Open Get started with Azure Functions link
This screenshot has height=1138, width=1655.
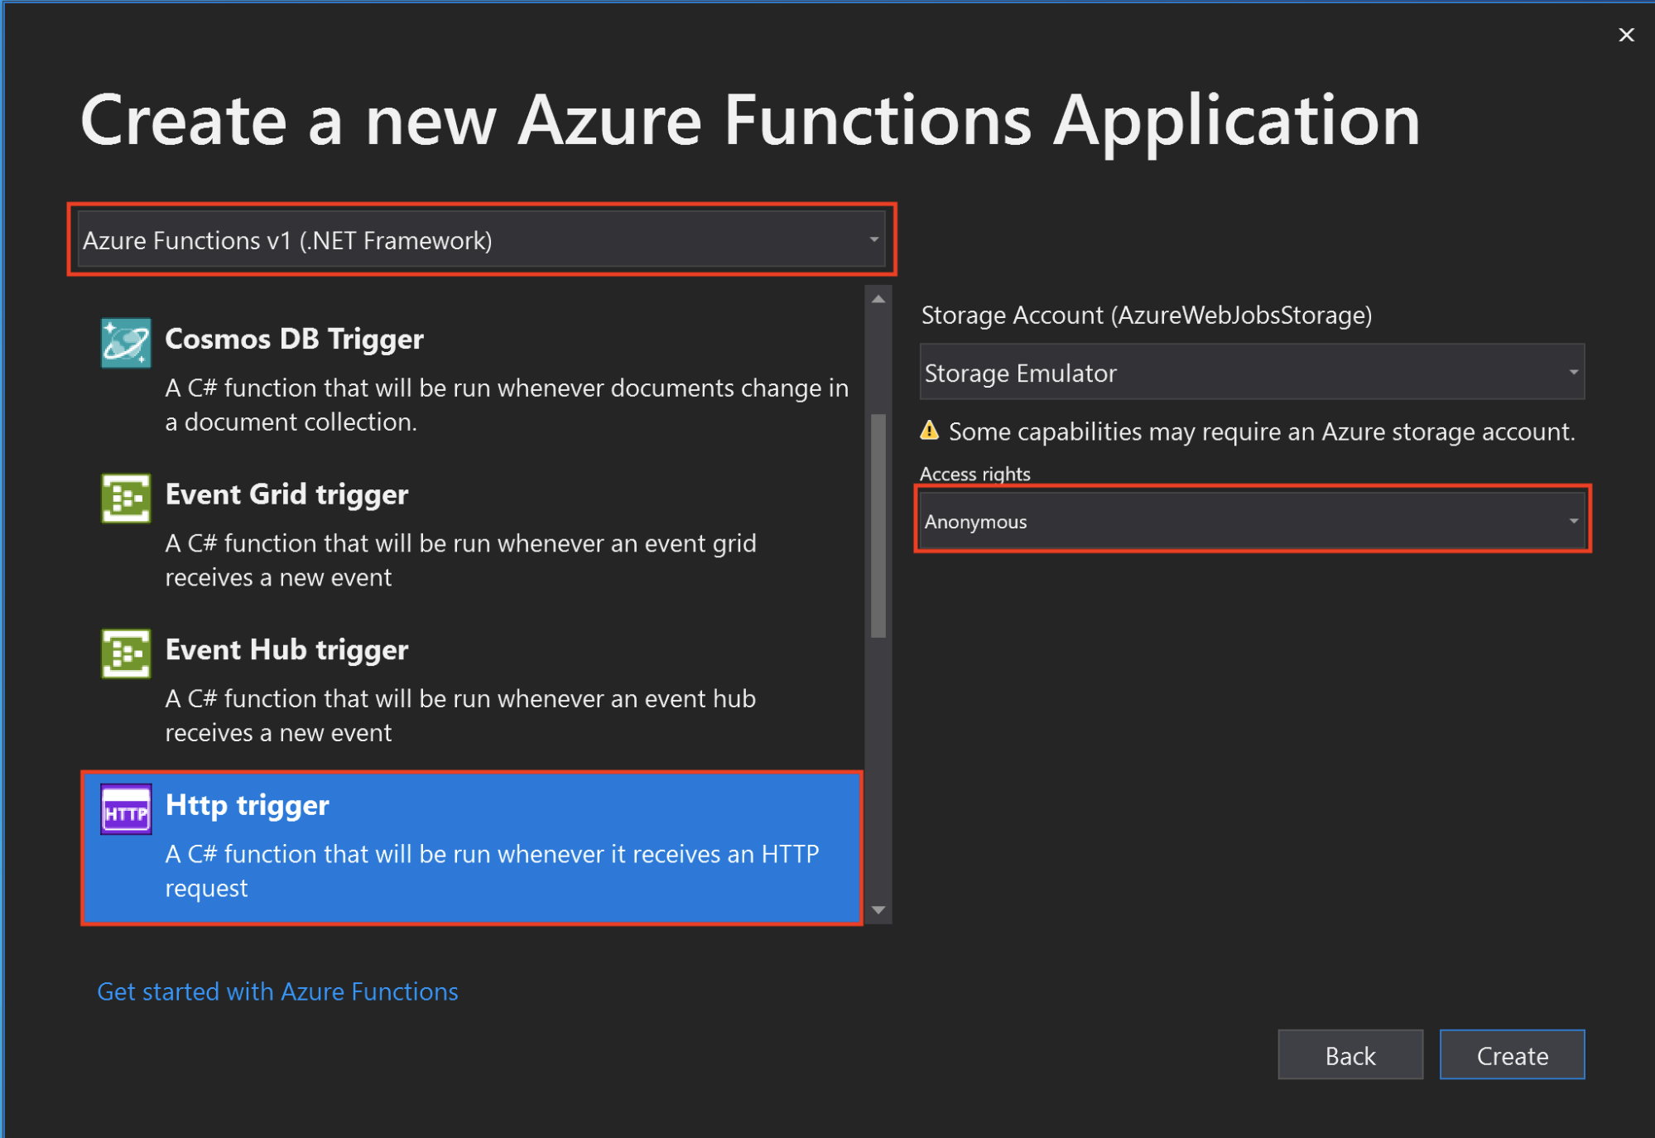click(277, 991)
